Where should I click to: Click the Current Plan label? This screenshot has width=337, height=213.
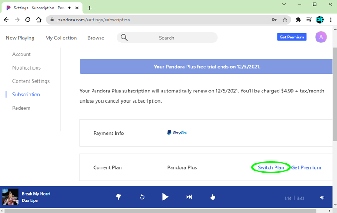[x=108, y=167]
